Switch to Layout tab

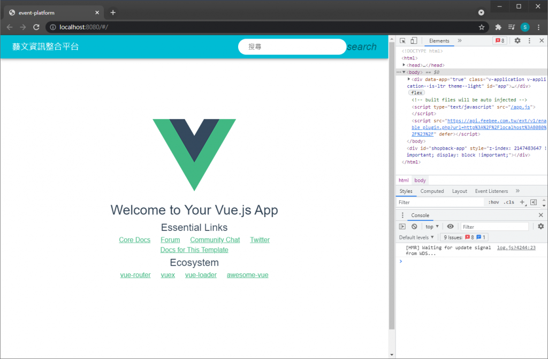459,191
